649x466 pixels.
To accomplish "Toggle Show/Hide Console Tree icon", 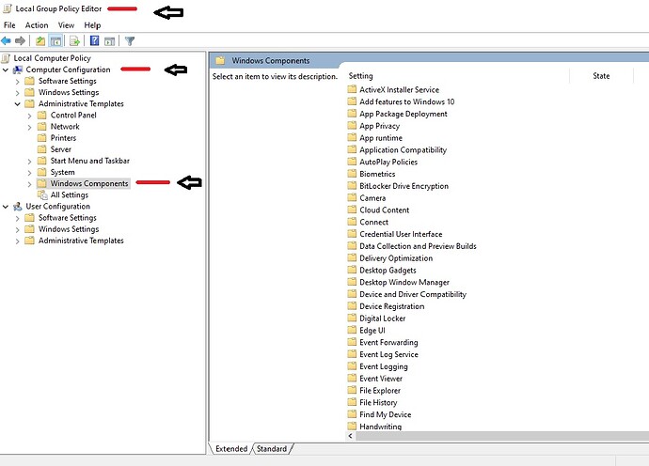I will coord(55,40).
